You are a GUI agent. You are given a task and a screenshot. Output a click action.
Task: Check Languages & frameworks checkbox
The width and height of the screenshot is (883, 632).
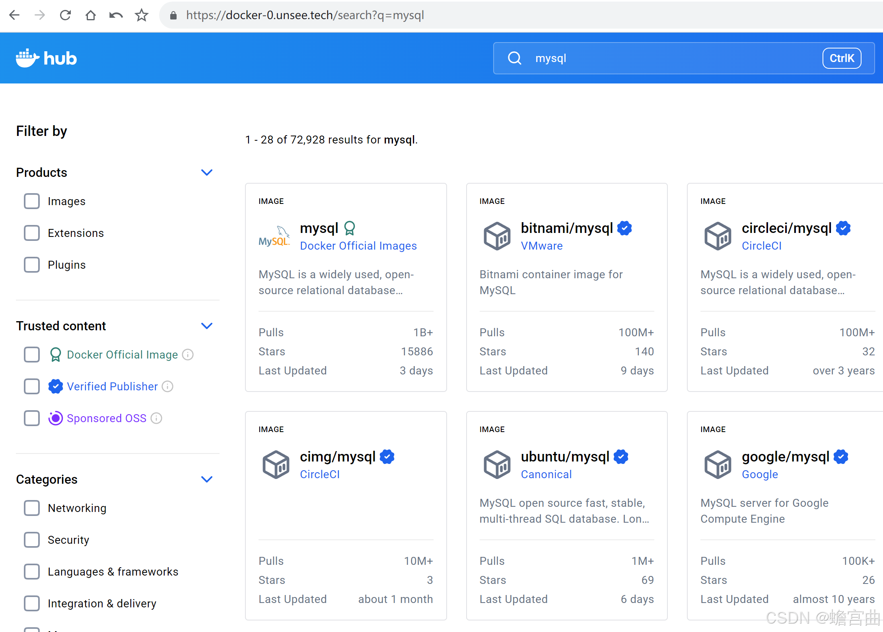[32, 572]
